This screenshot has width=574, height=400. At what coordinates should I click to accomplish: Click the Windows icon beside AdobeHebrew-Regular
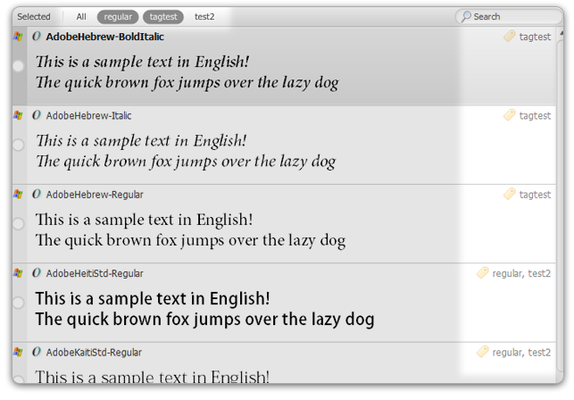point(18,194)
